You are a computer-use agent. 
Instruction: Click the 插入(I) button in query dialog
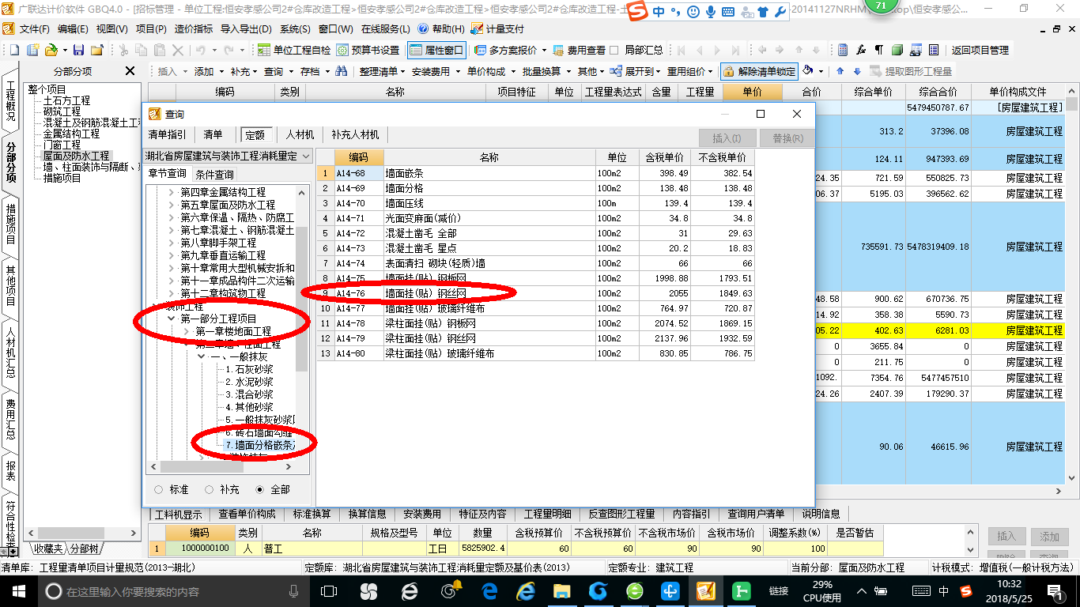coord(727,138)
